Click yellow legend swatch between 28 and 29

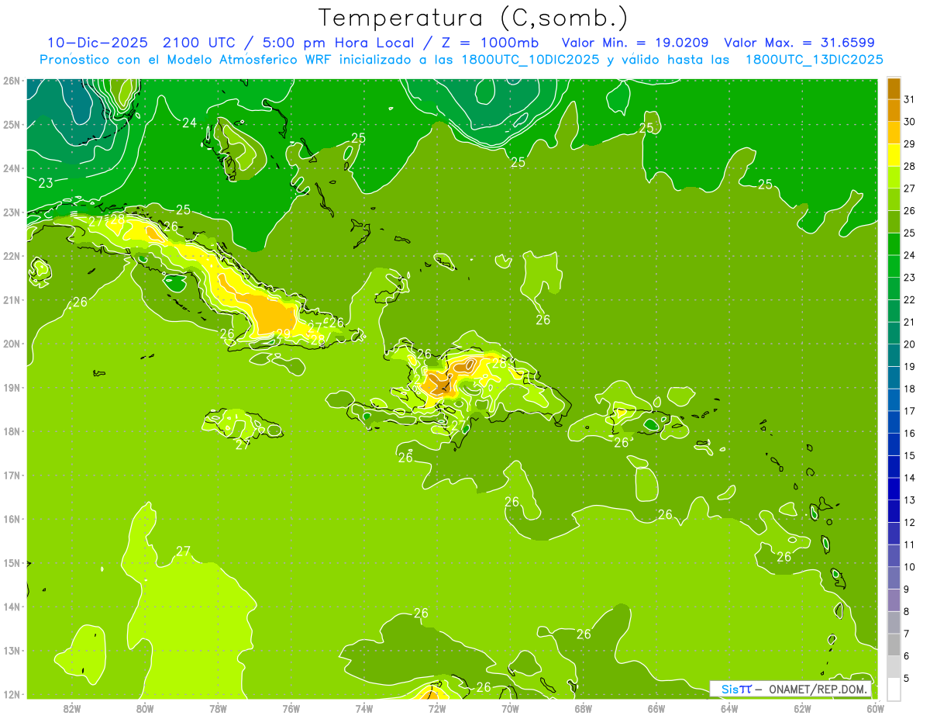894,155
